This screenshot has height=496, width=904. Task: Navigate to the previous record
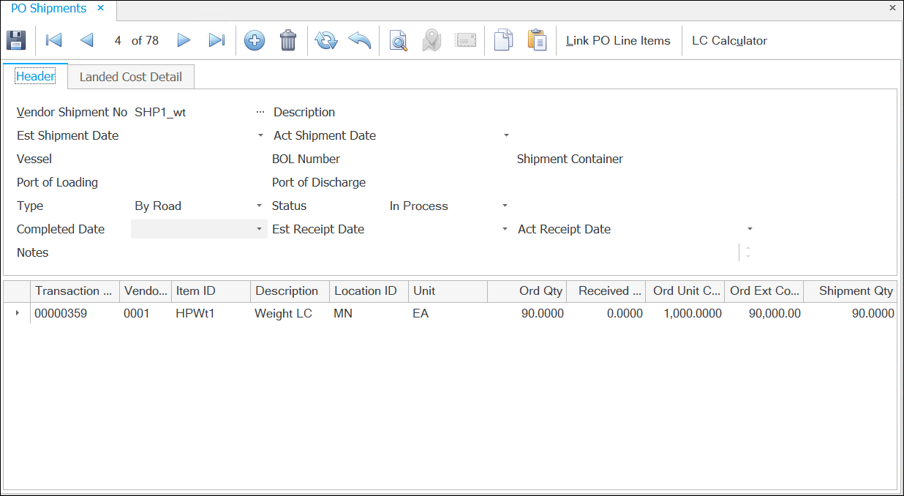87,40
